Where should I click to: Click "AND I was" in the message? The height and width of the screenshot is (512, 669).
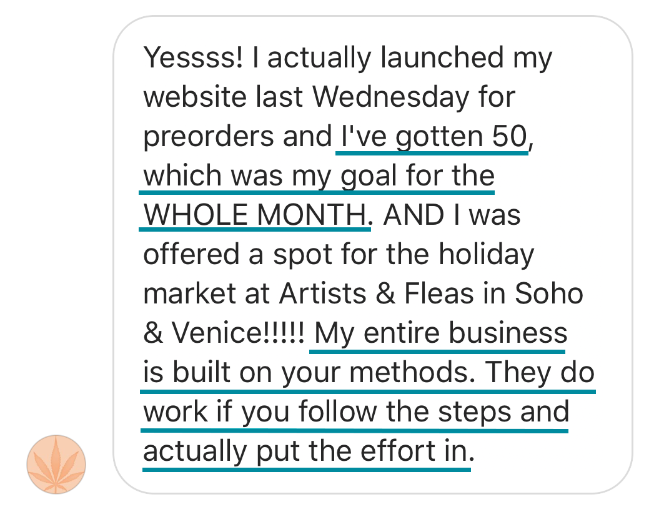point(452,215)
